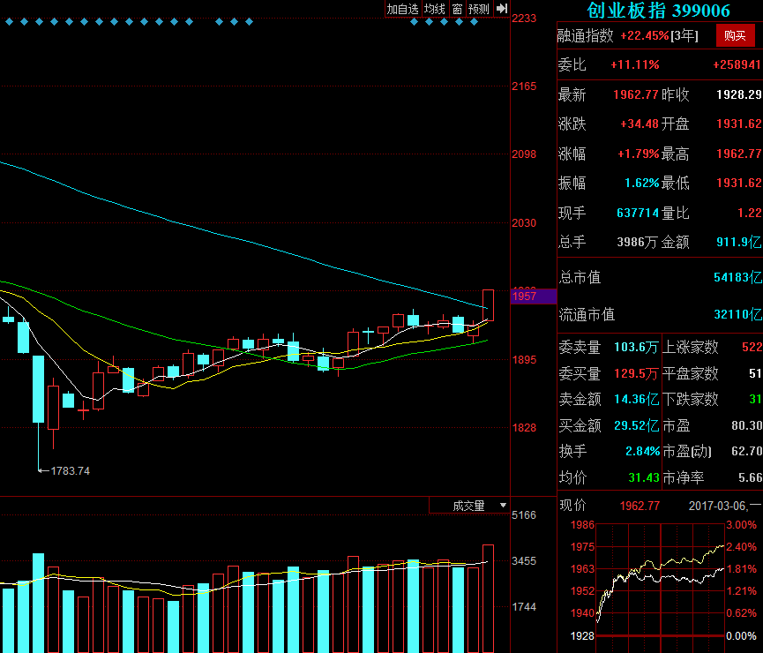The height and width of the screenshot is (653, 763).
Task: Click the 5166 volume axis label
Action: pyautogui.click(x=524, y=515)
